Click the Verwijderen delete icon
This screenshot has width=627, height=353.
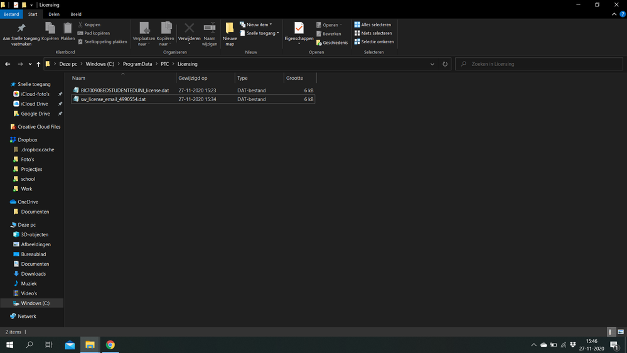point(189,29)
